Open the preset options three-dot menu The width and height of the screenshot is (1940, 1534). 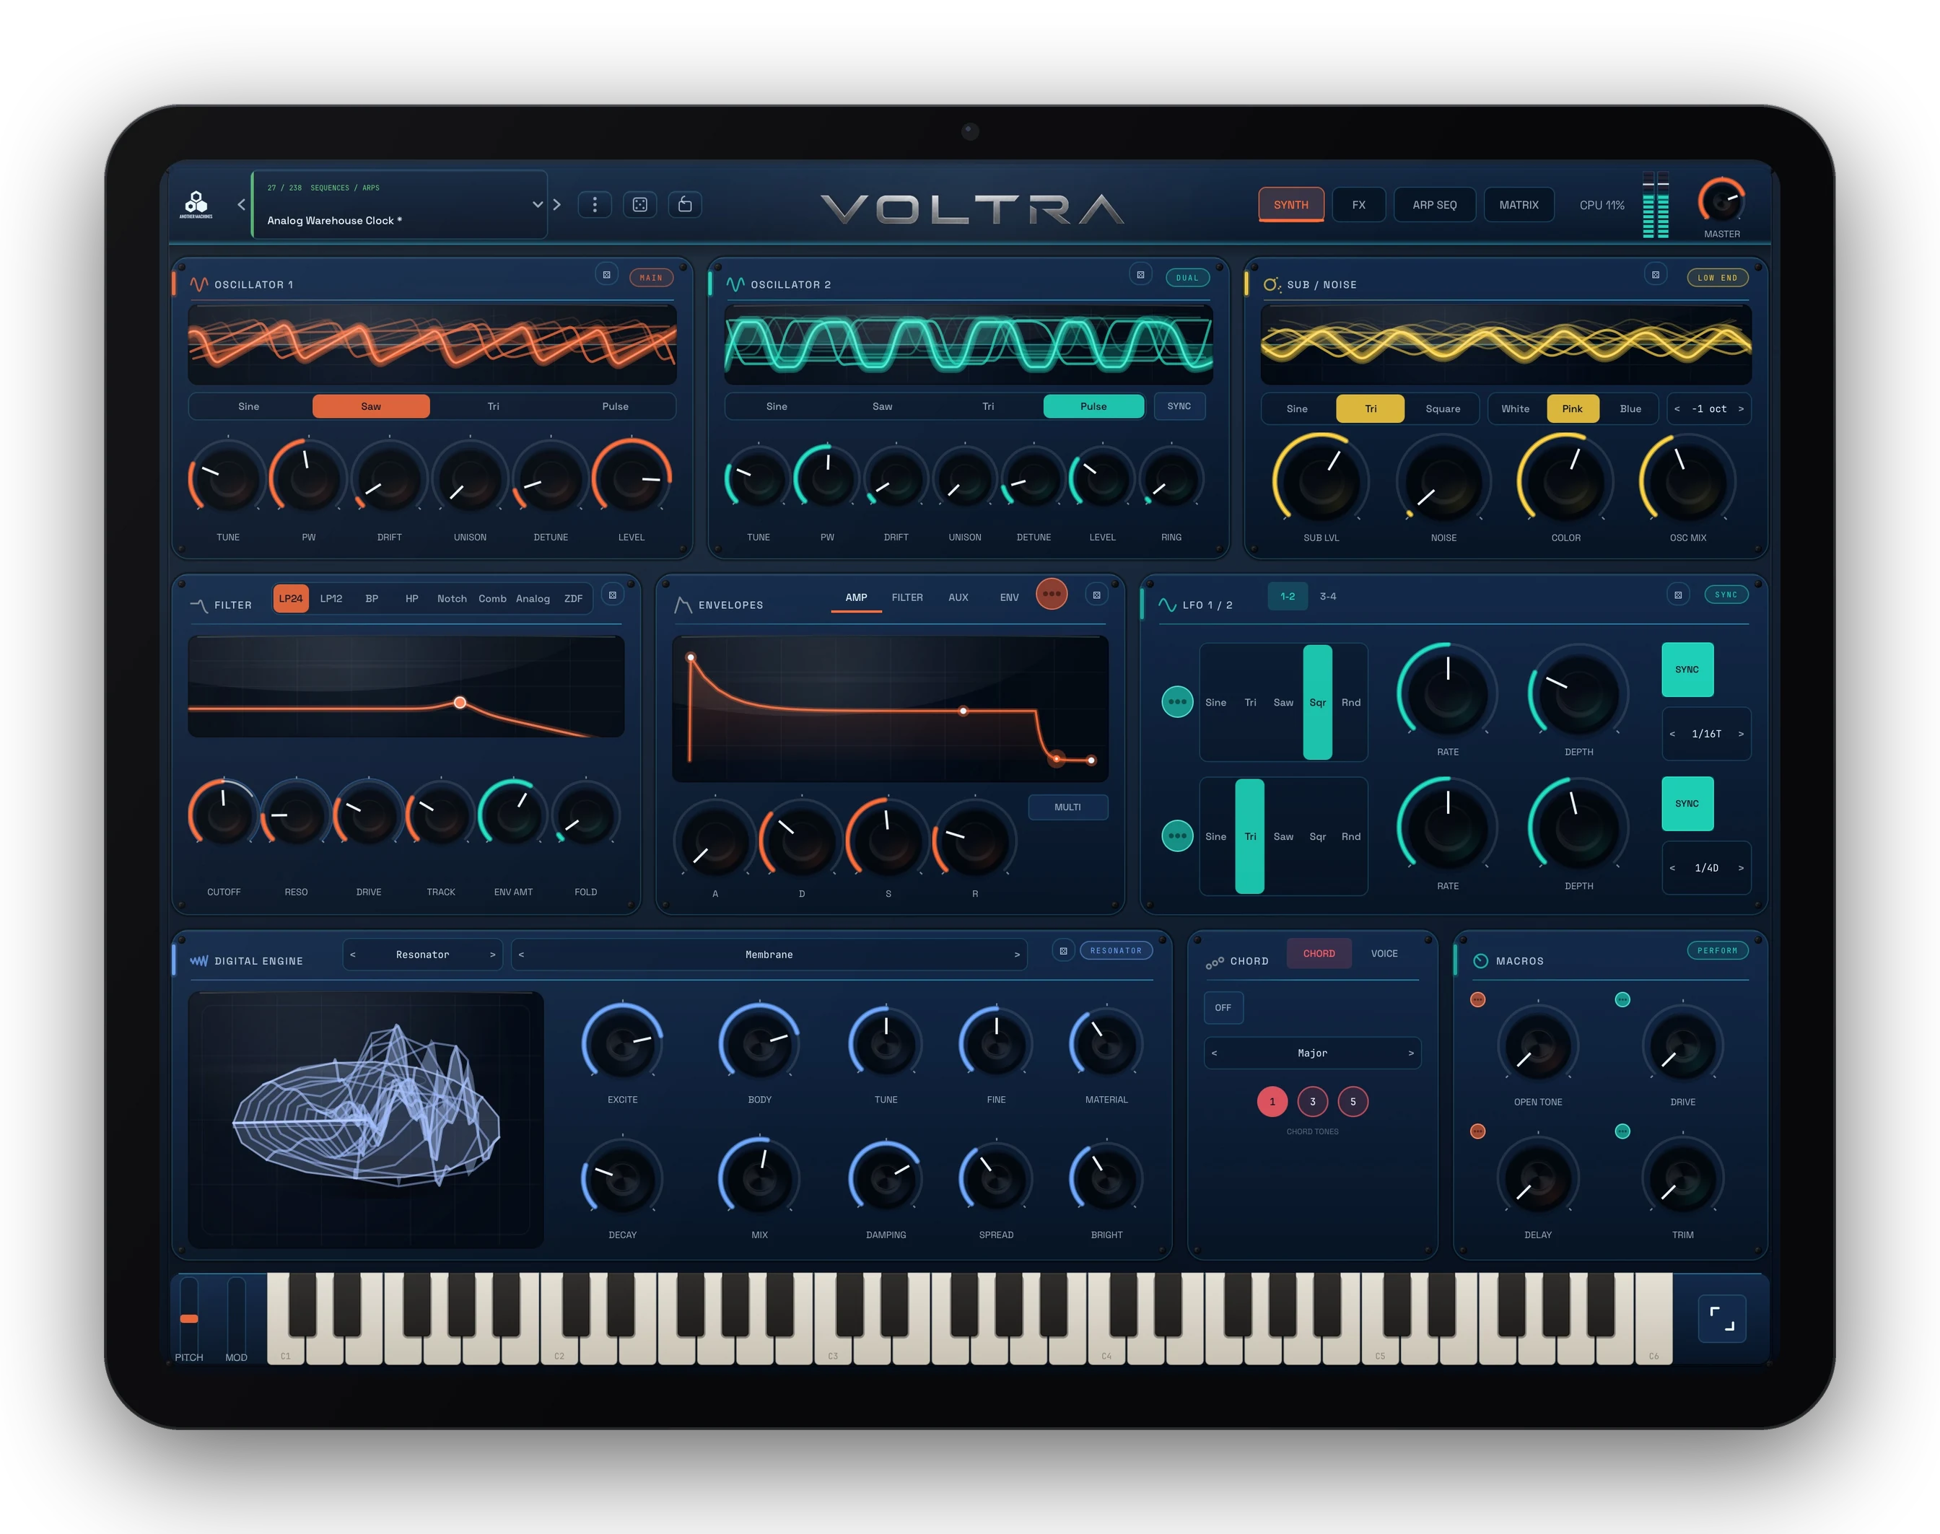tap(595, 205)
